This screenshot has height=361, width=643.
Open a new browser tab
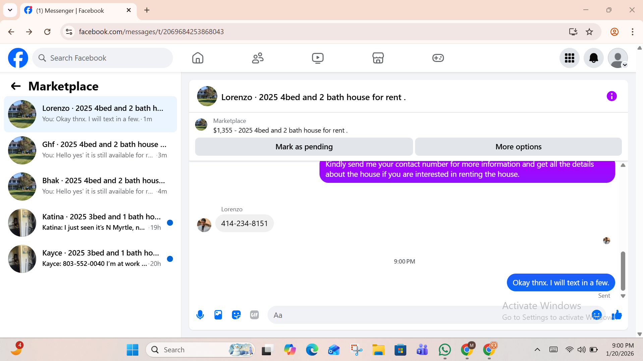147,10
